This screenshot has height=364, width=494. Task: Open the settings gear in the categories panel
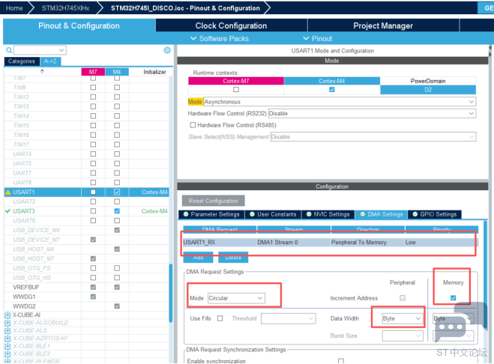coord(167,50)
